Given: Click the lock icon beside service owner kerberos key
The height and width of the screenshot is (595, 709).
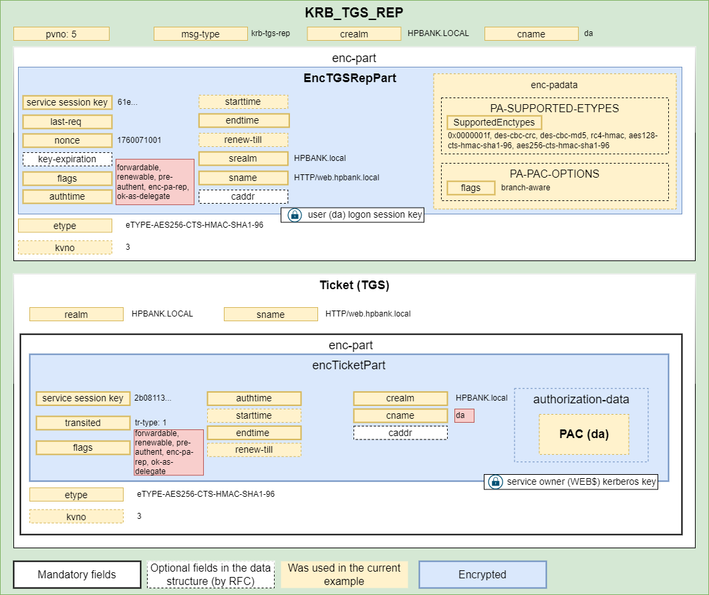Looking at the screenshot, I should pos(495,481).
